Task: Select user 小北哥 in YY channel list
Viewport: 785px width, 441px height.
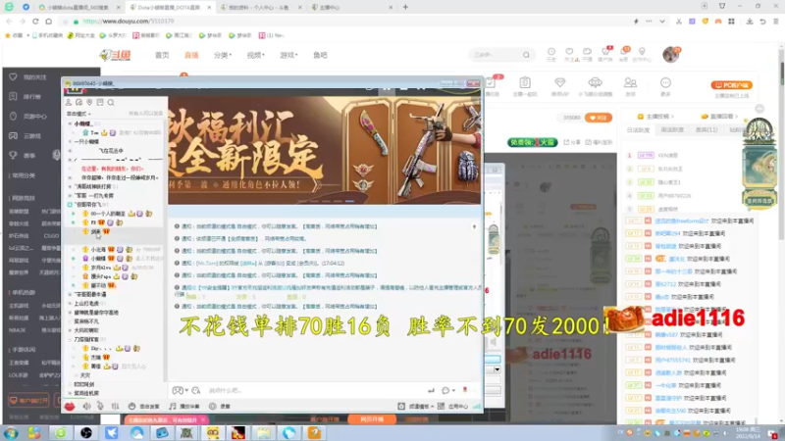Action: pos(98,250)
